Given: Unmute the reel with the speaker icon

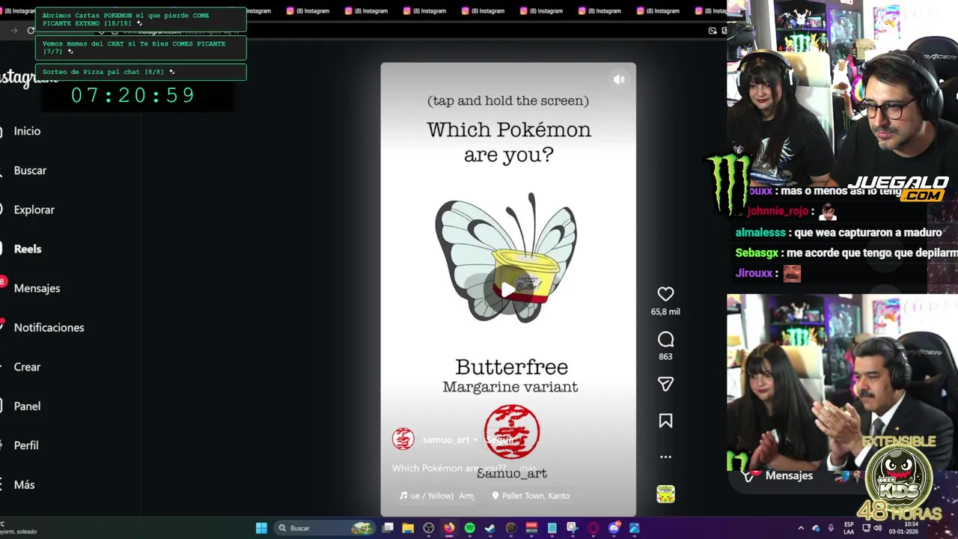Looking at the screenshot, I should pyautogui.click(x=618, y=79).
